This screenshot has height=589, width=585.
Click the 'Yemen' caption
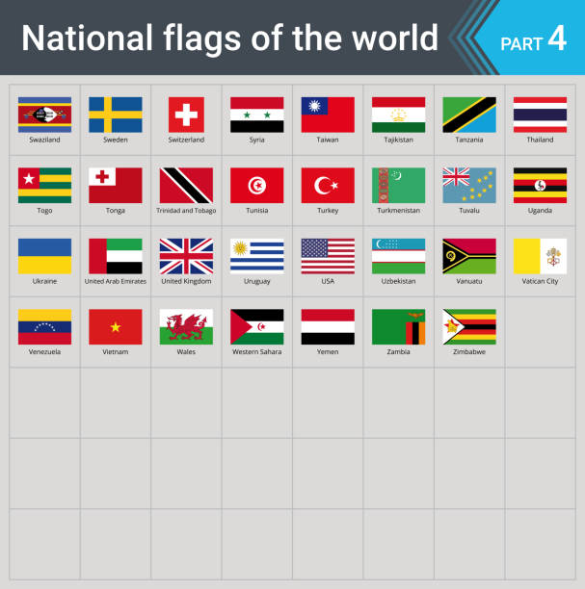(328, 351)
